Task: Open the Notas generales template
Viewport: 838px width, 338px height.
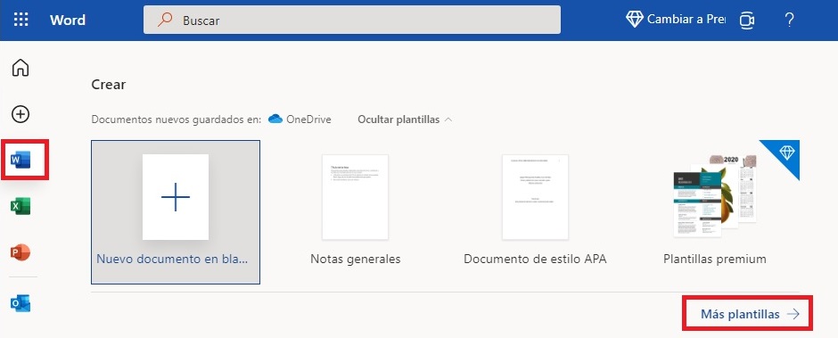Action: tap(356, 197)
